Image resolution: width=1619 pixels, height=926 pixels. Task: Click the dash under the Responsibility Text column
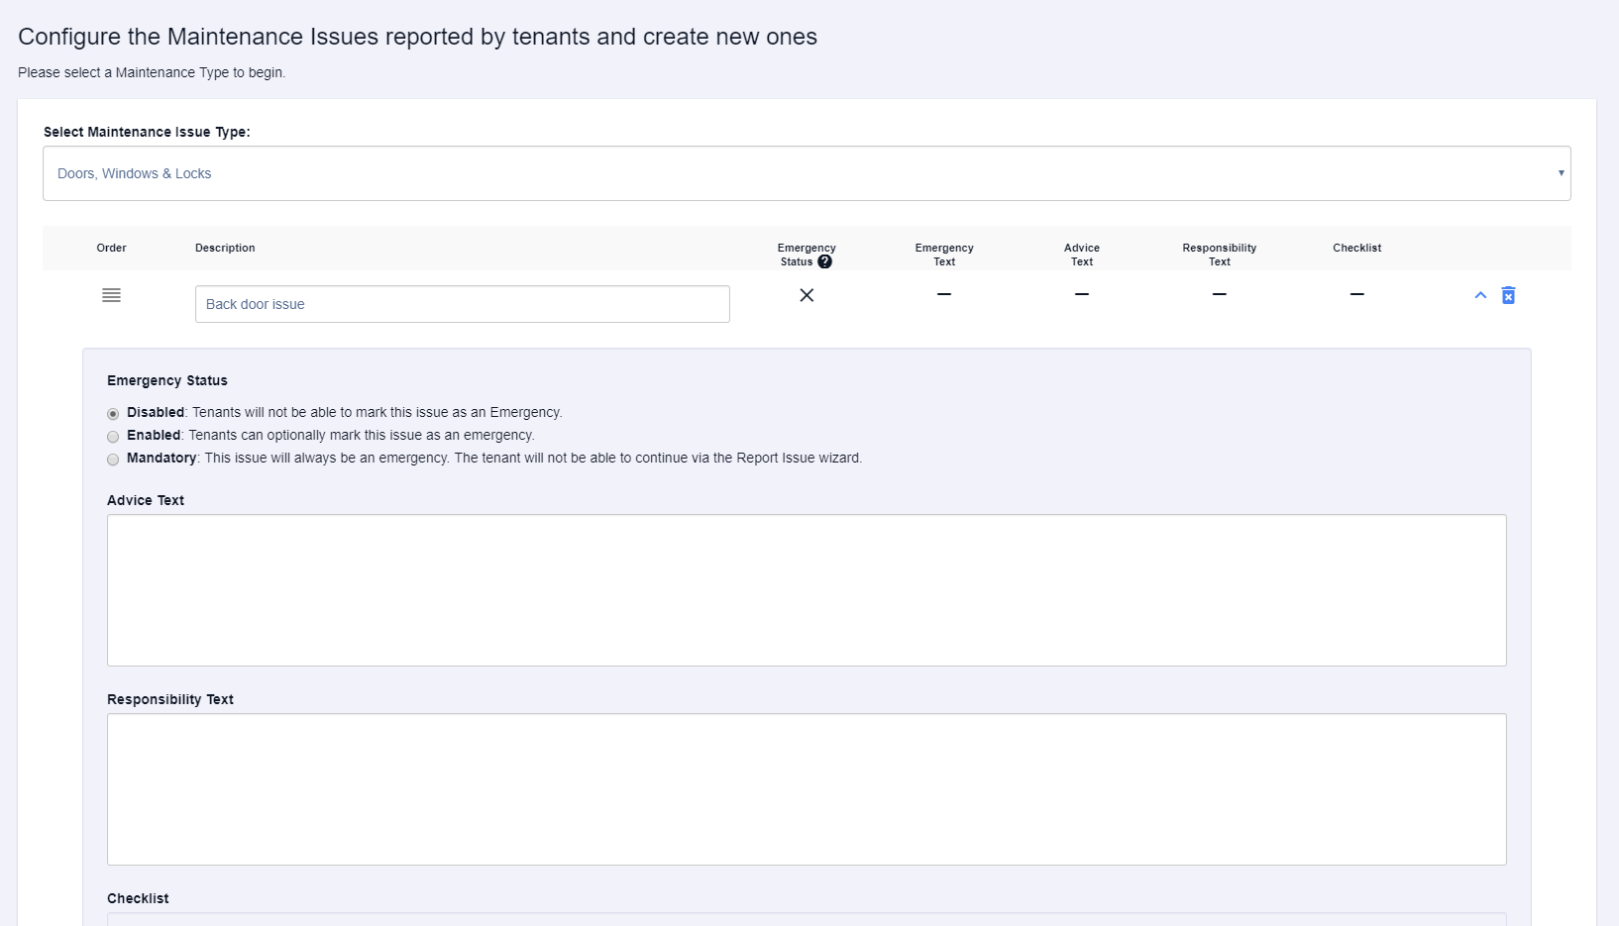pyautogui.click(x=1219, y=294)
